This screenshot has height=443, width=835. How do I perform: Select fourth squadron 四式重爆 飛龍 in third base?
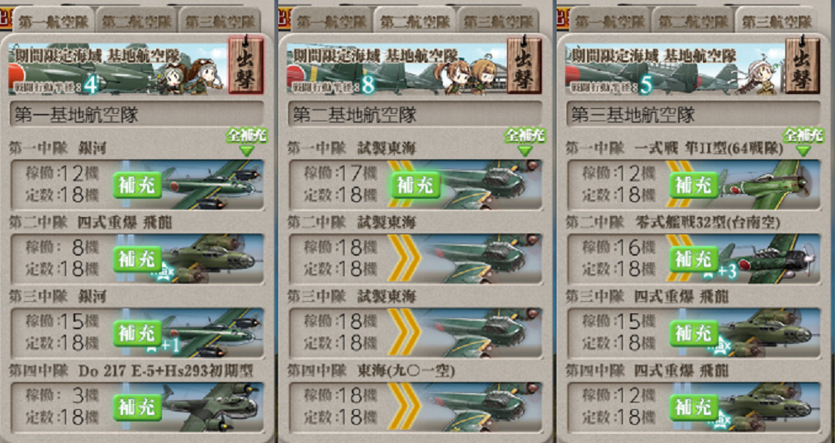click(694, 407)
